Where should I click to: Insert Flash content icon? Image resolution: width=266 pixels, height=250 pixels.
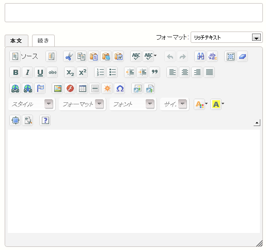(x=70, y=88)
